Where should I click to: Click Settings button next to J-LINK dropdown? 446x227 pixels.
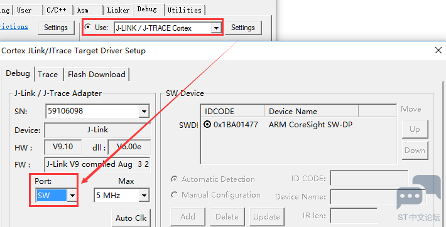click(x=243, y=28)
